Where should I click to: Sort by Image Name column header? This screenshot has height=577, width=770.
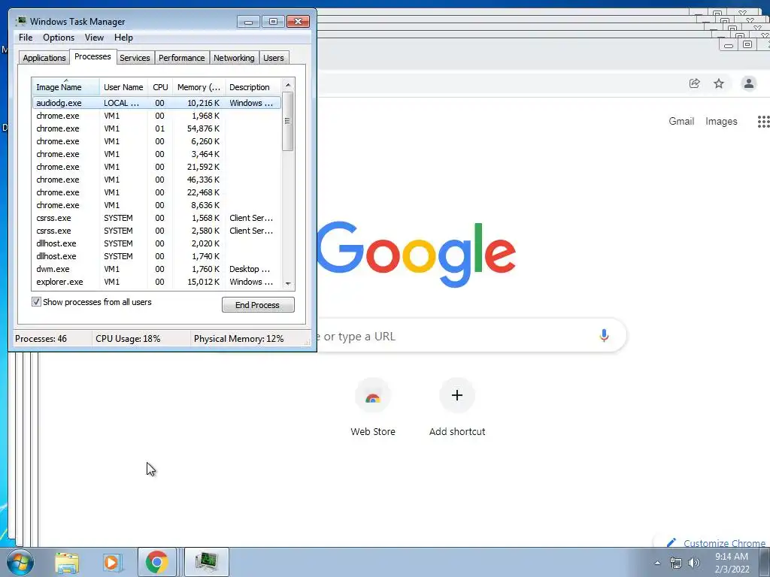[66, 87]
